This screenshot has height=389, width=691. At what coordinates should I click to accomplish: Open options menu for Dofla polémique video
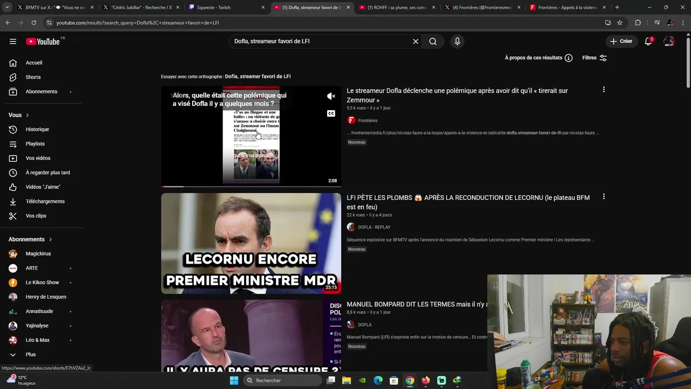click(x=604, y=90)
